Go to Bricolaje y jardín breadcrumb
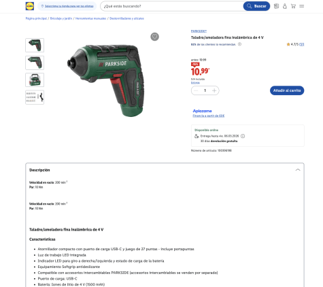Screen dimensions: 323x287 click(x=61, y=18)
